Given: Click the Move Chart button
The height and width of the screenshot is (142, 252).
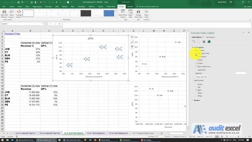Looking at the screenshot, I should point(146,14).
